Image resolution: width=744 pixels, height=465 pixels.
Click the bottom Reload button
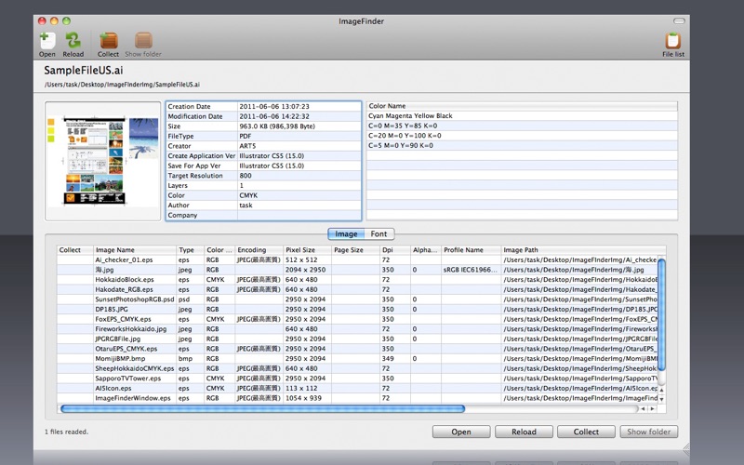pyautogui.click(x=524, y=432)
